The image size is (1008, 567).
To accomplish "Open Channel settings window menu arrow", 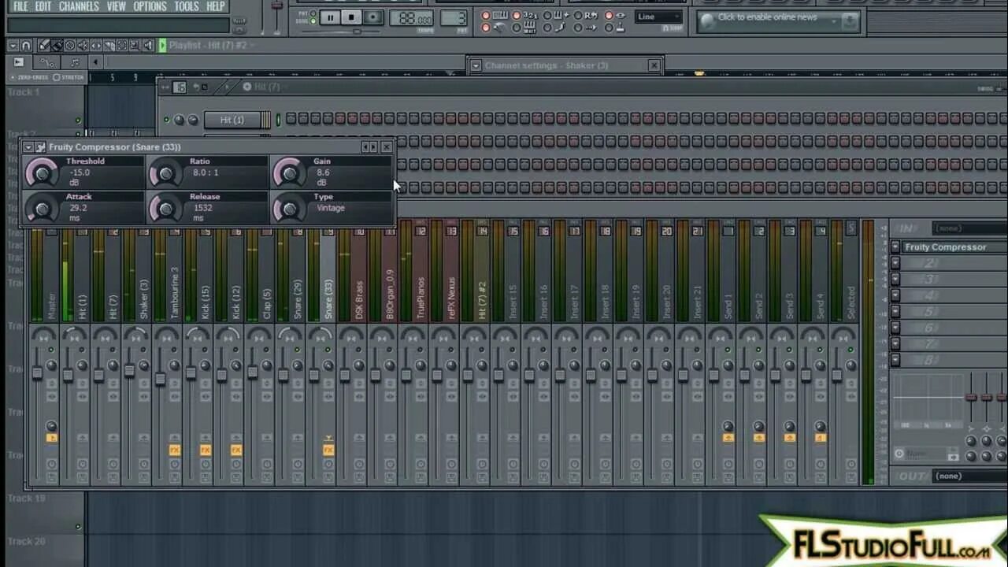I will coord(476,65).
